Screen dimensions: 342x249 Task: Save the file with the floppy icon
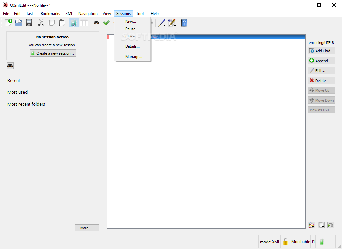coord(29,23)
